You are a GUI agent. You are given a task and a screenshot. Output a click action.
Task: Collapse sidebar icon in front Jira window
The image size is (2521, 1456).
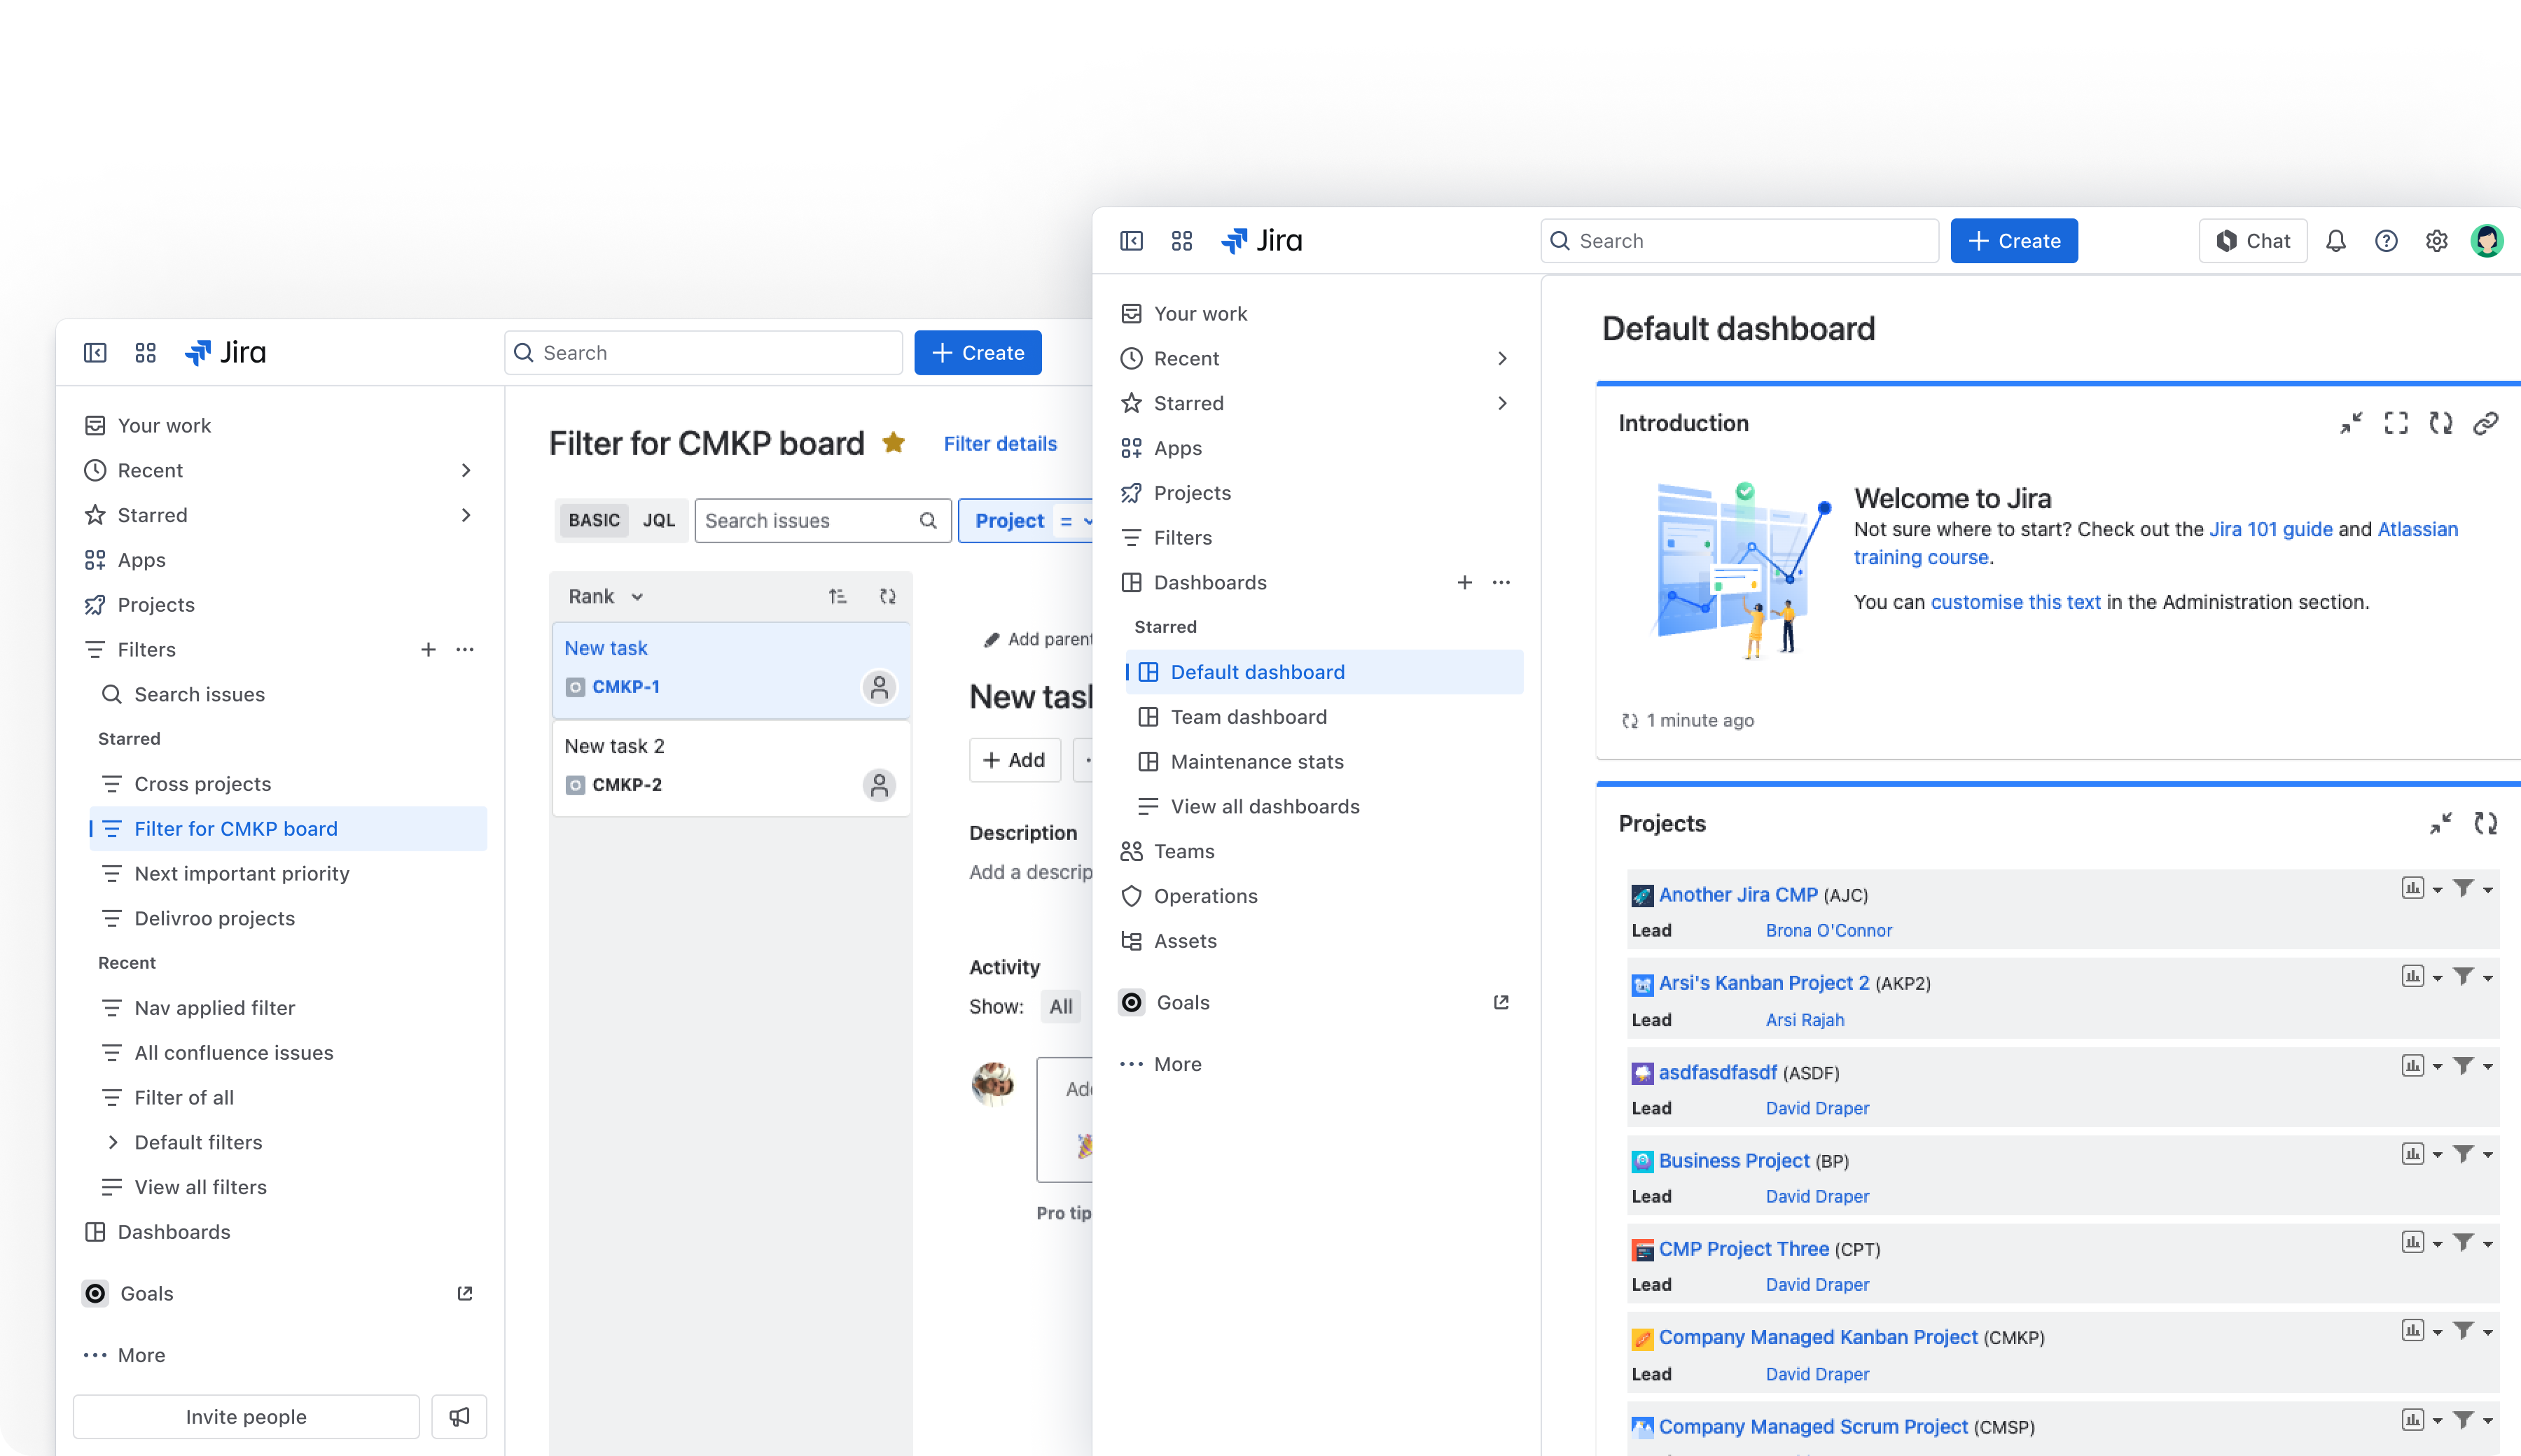pyautogui.click(x=1132, y=241)
